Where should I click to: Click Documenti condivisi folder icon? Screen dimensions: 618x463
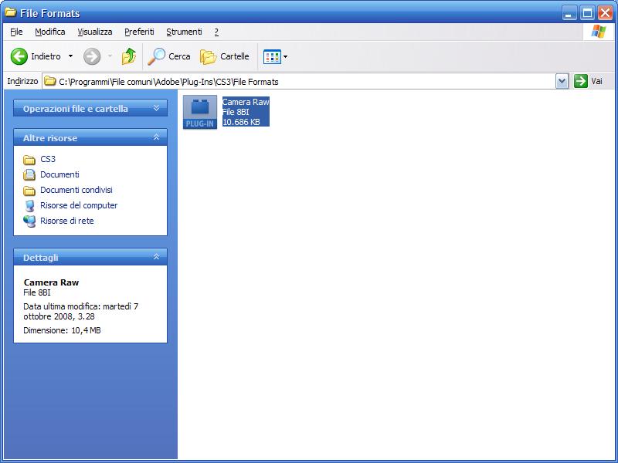click(x=29, y=191)
